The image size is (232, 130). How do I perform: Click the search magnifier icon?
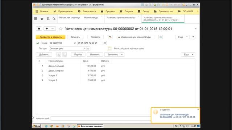coord(54,19)
